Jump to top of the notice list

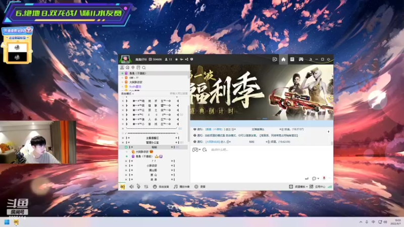pos(329,132)
